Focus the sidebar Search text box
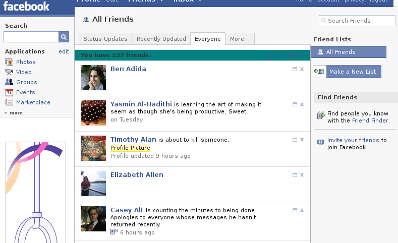Viewport: 398px width, 243px height. [x=31, y=37]
